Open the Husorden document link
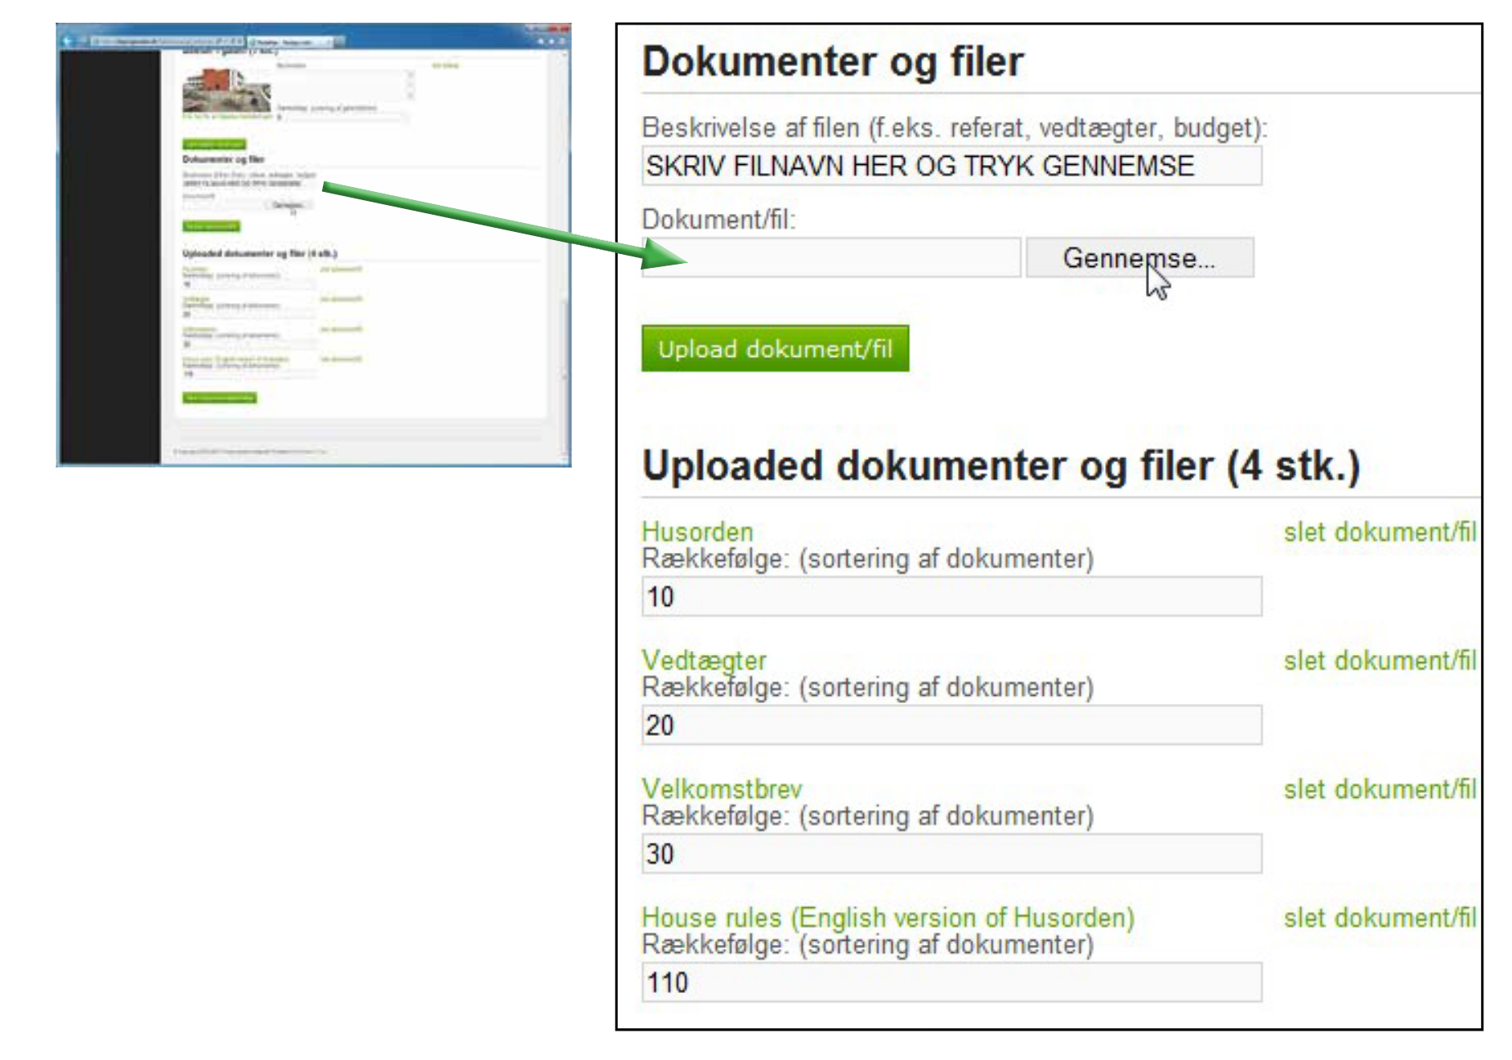1512x1060 pixels. (x=697, y=532)
